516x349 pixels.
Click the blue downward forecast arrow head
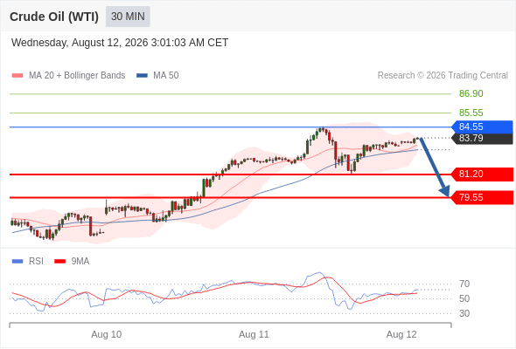(445, 191)
